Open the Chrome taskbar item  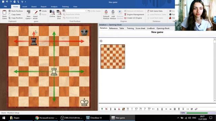point(47,118)
